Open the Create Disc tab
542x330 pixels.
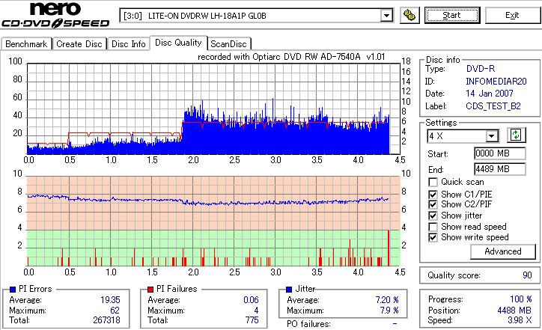tap(79, 44)
